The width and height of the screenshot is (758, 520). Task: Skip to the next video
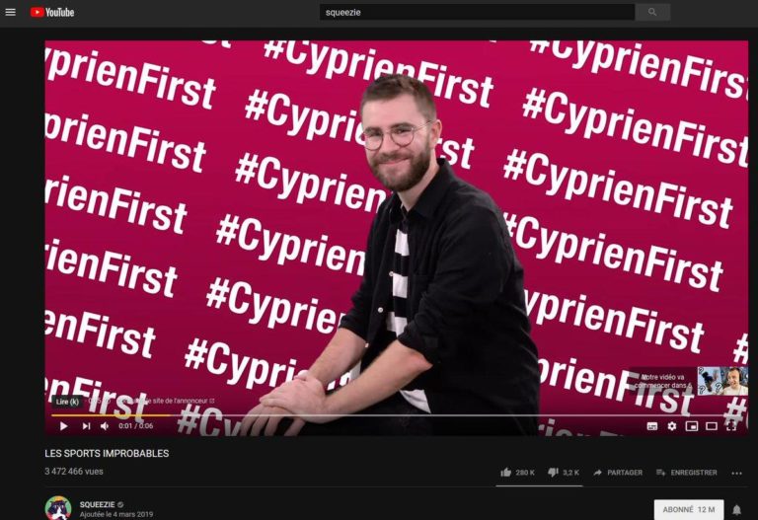click(86, 426)
